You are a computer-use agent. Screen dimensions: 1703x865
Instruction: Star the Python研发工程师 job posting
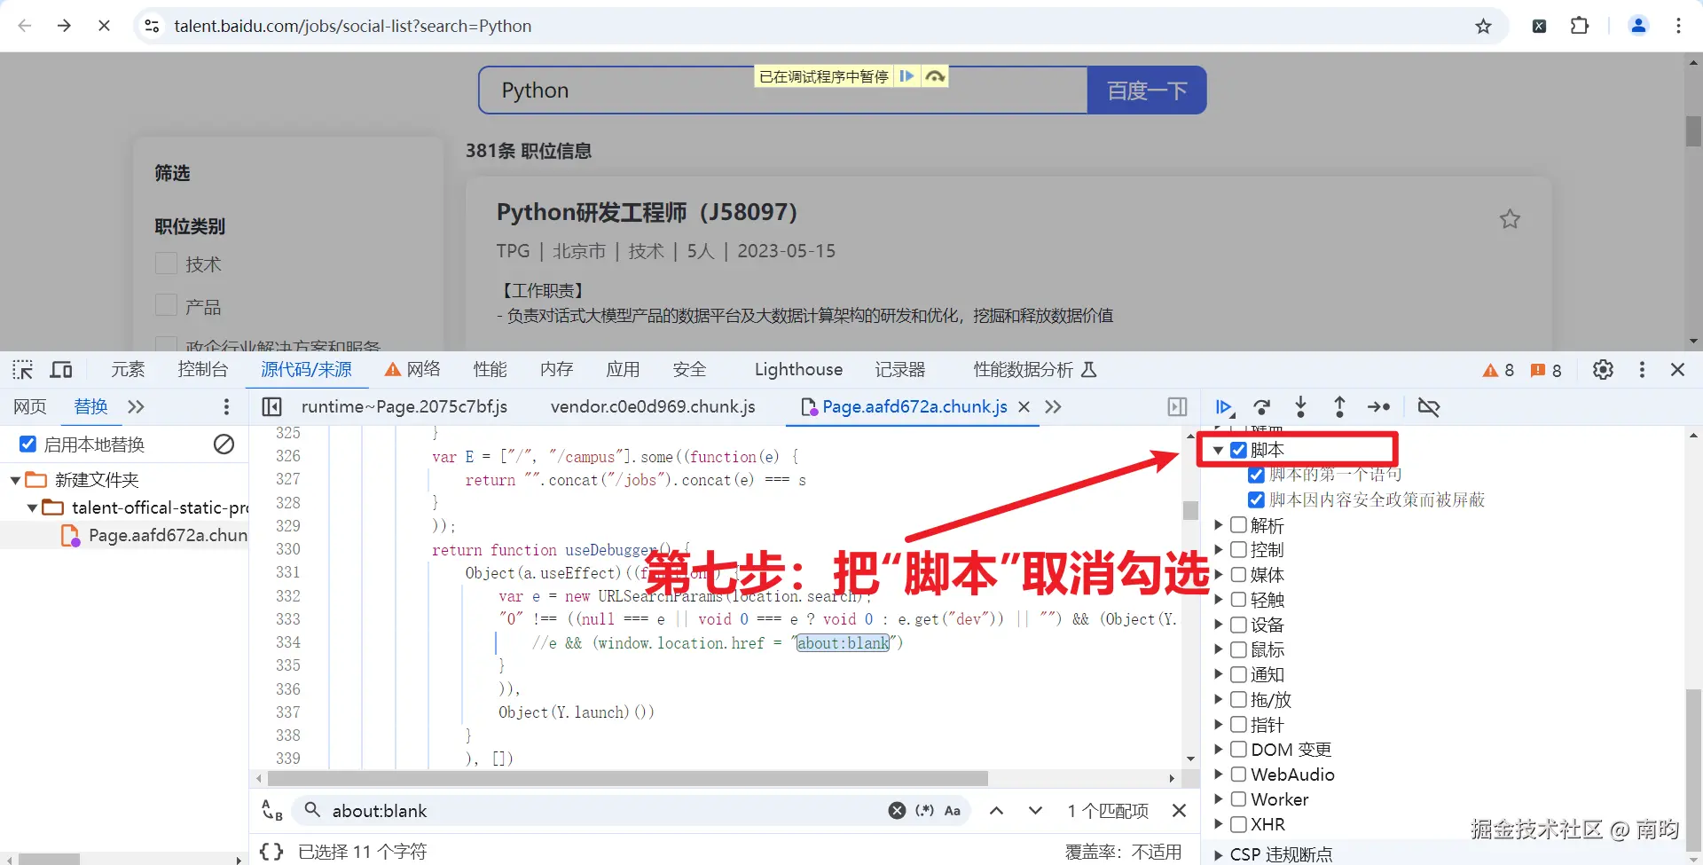(1511, 219)
